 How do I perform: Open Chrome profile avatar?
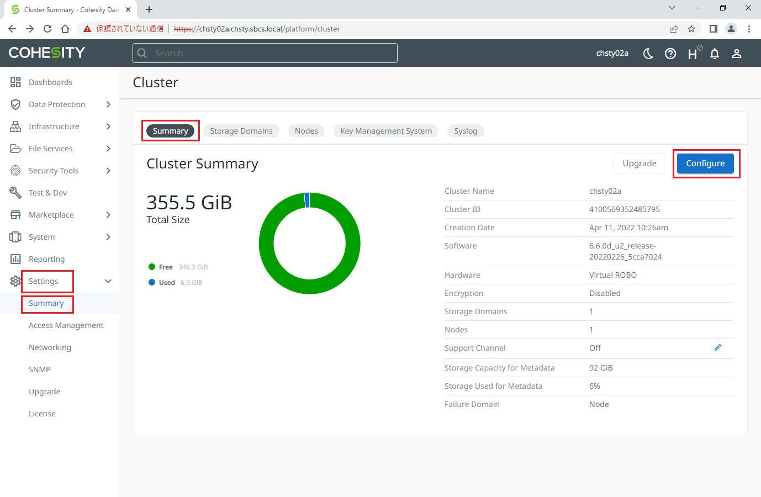[x=731, y=29]
